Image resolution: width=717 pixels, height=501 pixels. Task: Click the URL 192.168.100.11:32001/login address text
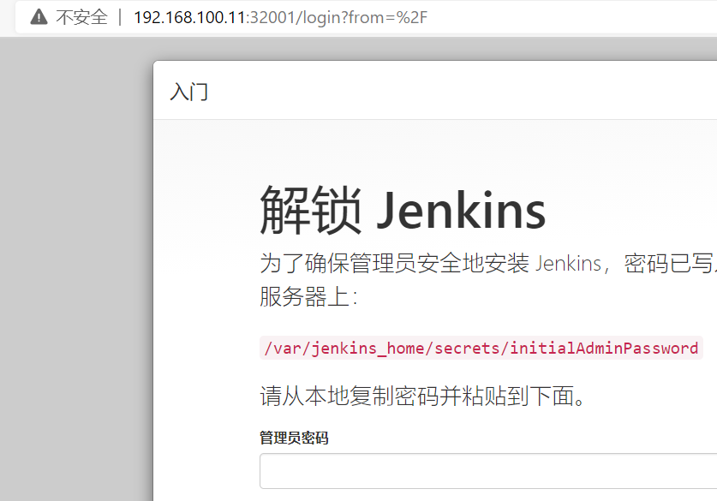pos(280,17)
